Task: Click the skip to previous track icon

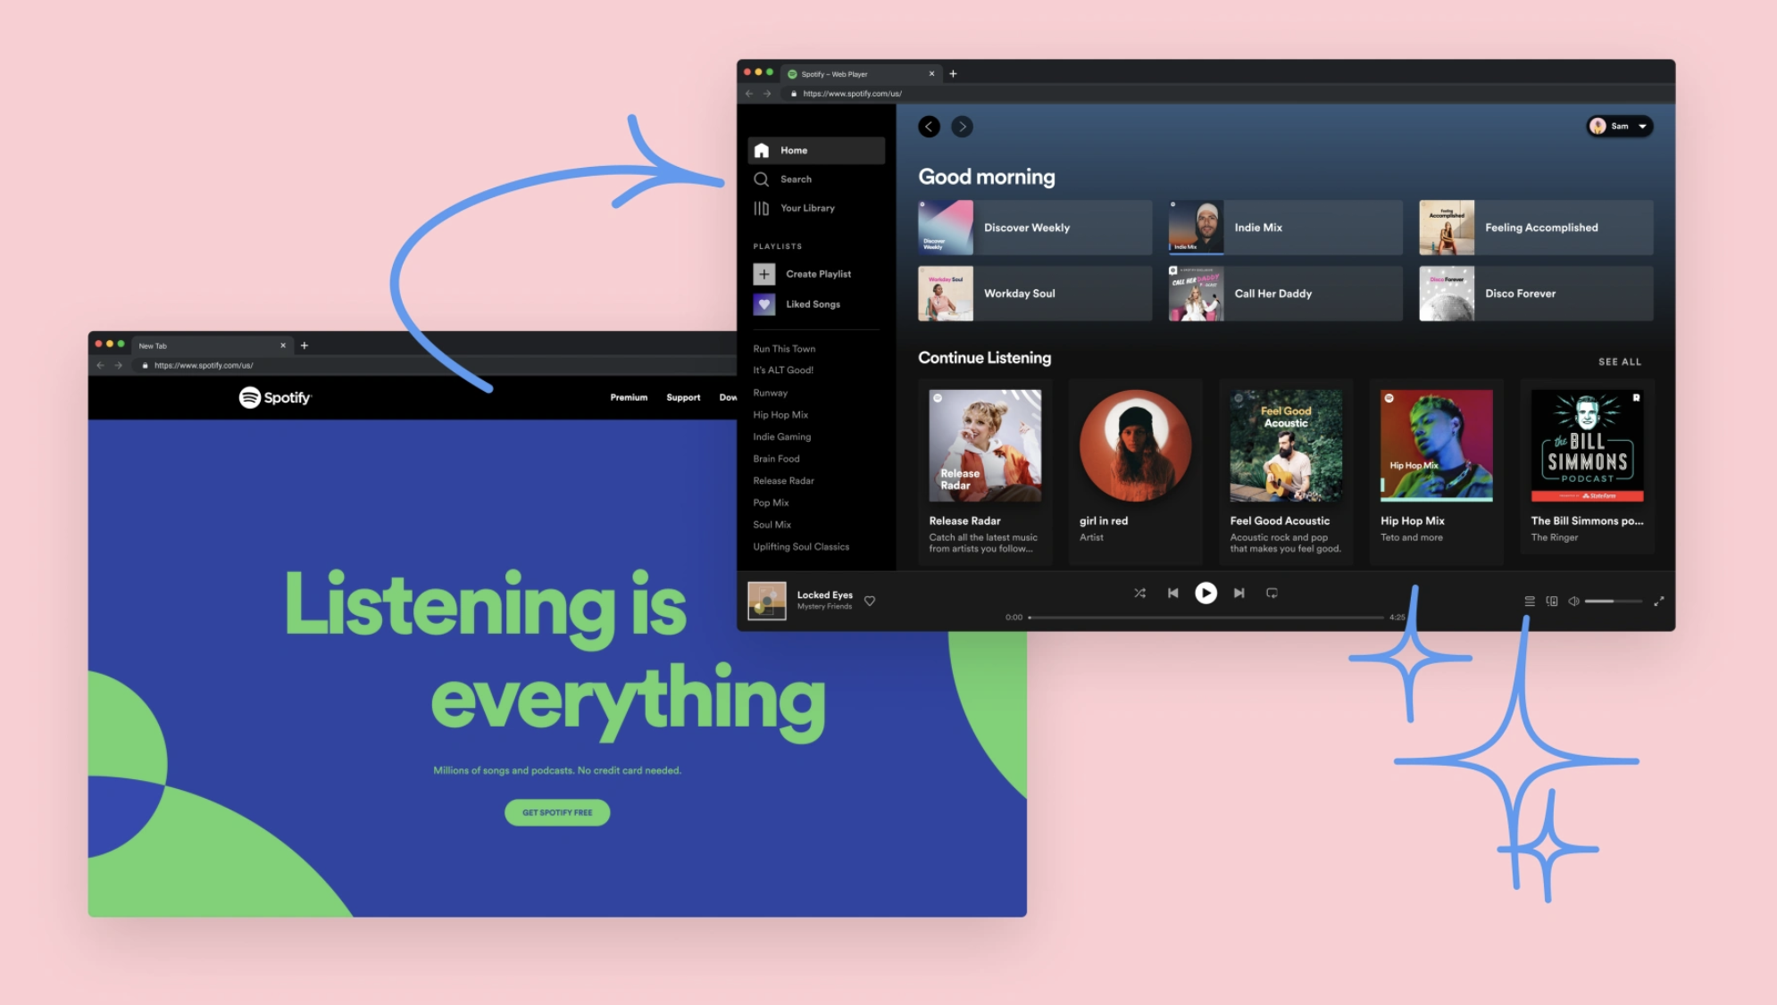Action: [x=1171, y=592]
